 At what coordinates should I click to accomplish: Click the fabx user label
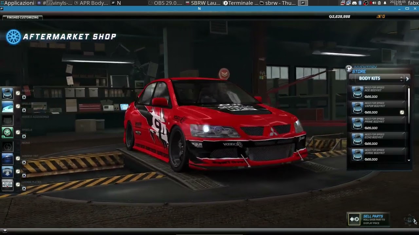(413, 3)
